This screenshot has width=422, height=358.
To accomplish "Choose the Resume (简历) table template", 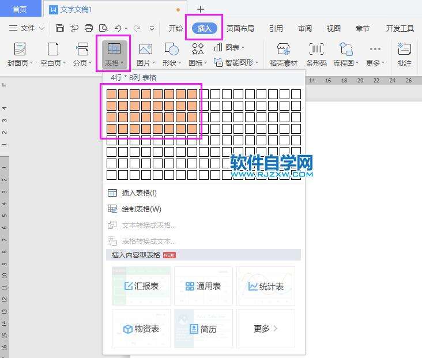I will (x=203, y=329).
